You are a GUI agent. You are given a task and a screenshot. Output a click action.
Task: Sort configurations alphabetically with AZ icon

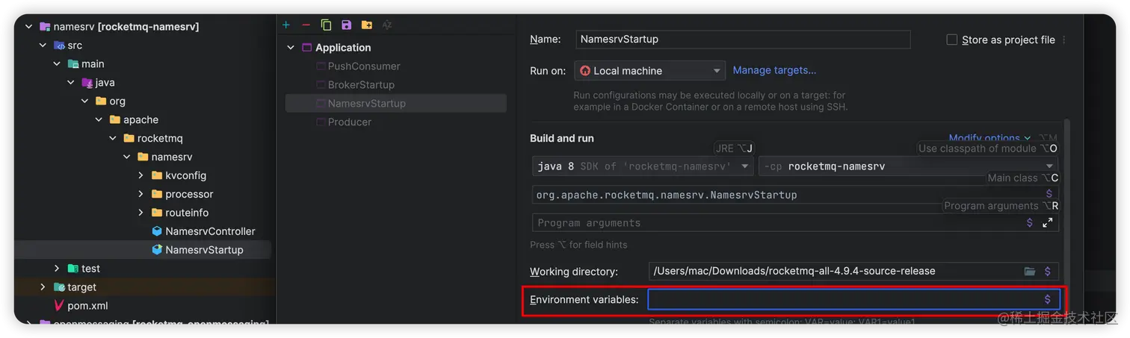coord(386,25)
